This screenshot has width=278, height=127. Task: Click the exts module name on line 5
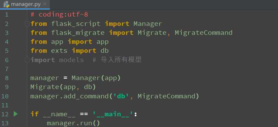click(x=59, y=51)
